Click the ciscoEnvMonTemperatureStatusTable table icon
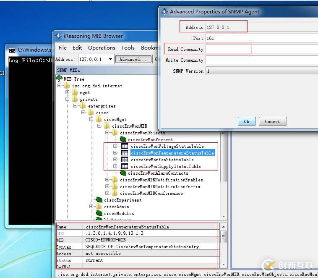The image size is (318, 278). [x=125, y=153]
